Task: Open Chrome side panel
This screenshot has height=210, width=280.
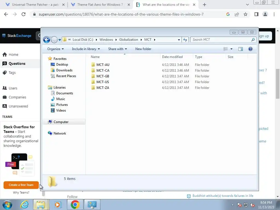Action: [x=256, y=14]
